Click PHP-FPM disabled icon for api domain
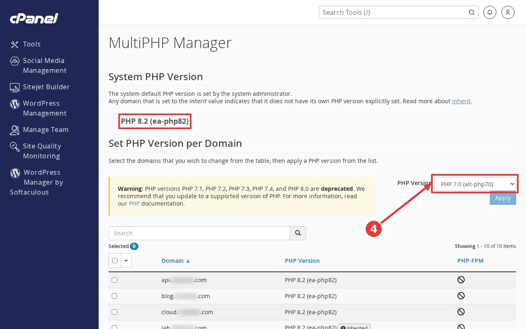The image size is (526, 329). [461, 280]
